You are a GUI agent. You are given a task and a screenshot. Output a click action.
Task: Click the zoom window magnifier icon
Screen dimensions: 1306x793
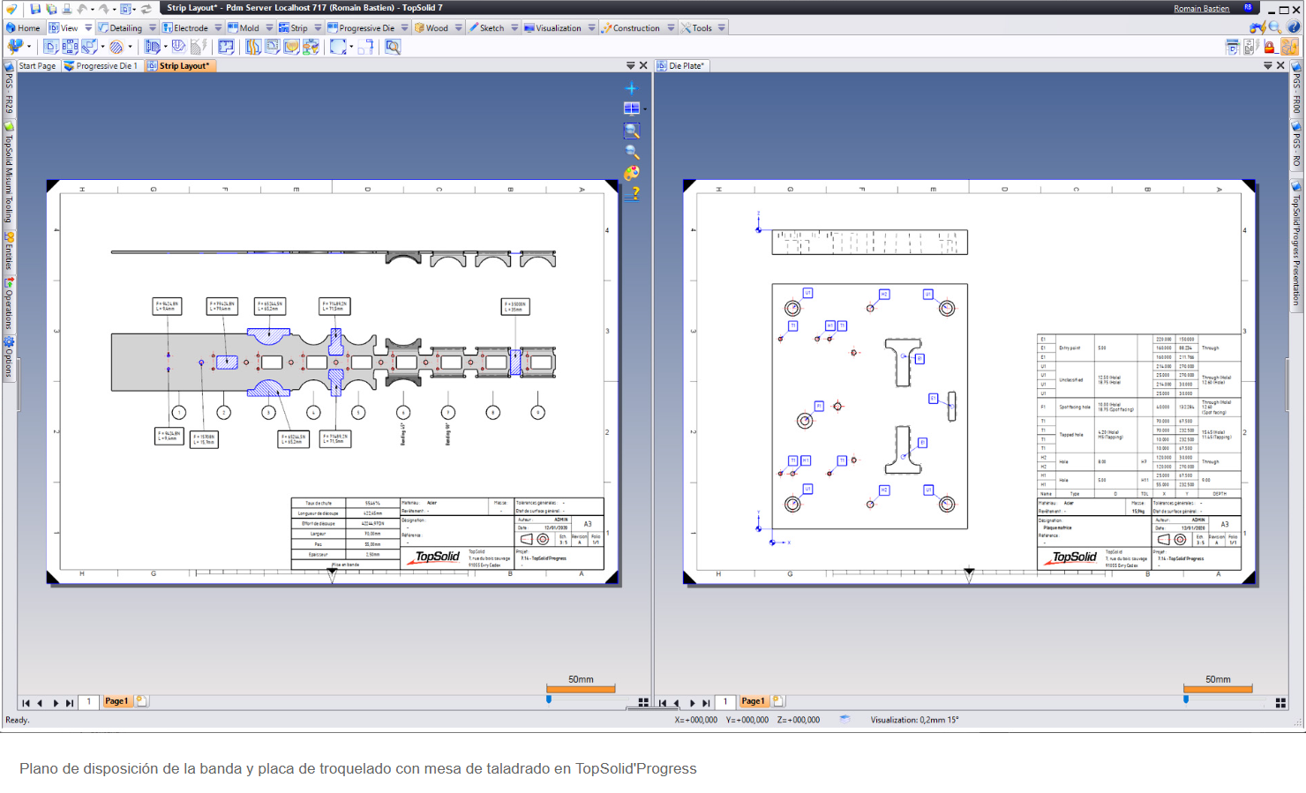pyautogui.click(x=632, y=131)
